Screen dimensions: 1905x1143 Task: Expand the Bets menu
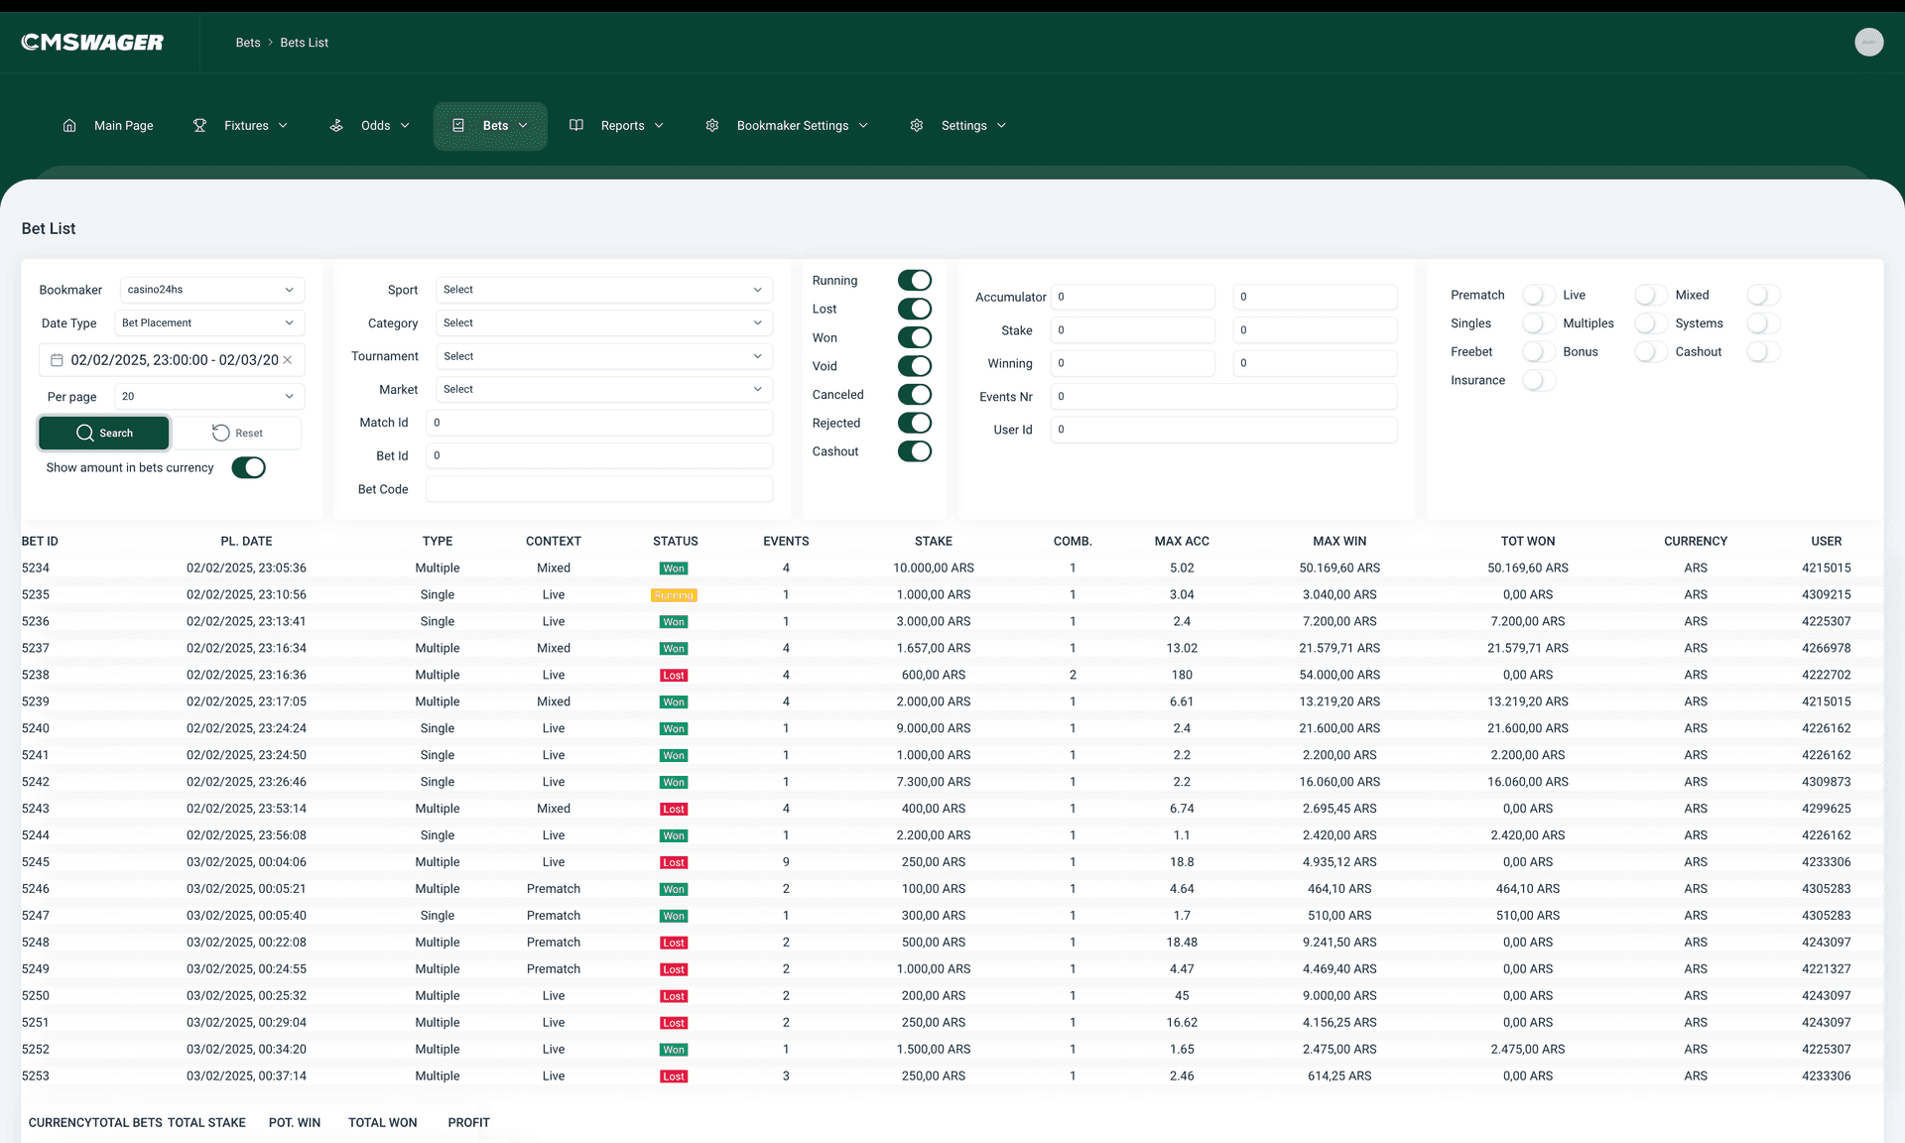[490, 126]
